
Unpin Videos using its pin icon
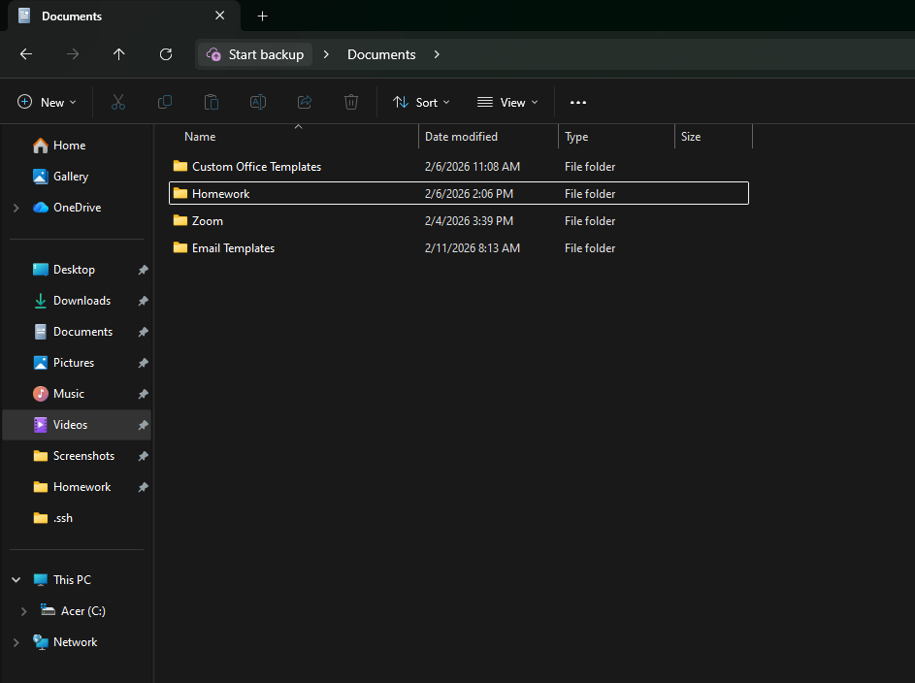pyautogui.click(x=143, y=425)
